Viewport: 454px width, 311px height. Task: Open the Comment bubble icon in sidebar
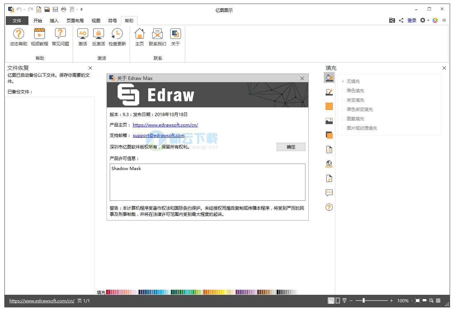pyautogui.click(x=329, y=193)
